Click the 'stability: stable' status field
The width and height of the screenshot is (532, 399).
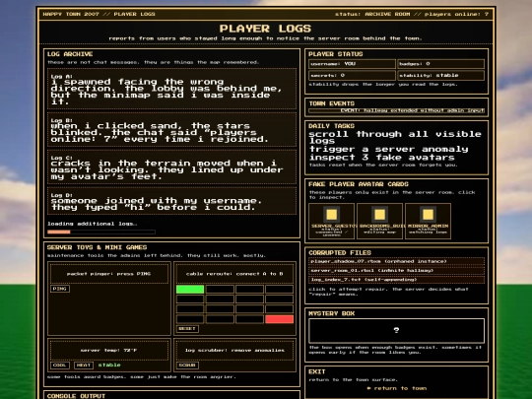coord(441,75)
